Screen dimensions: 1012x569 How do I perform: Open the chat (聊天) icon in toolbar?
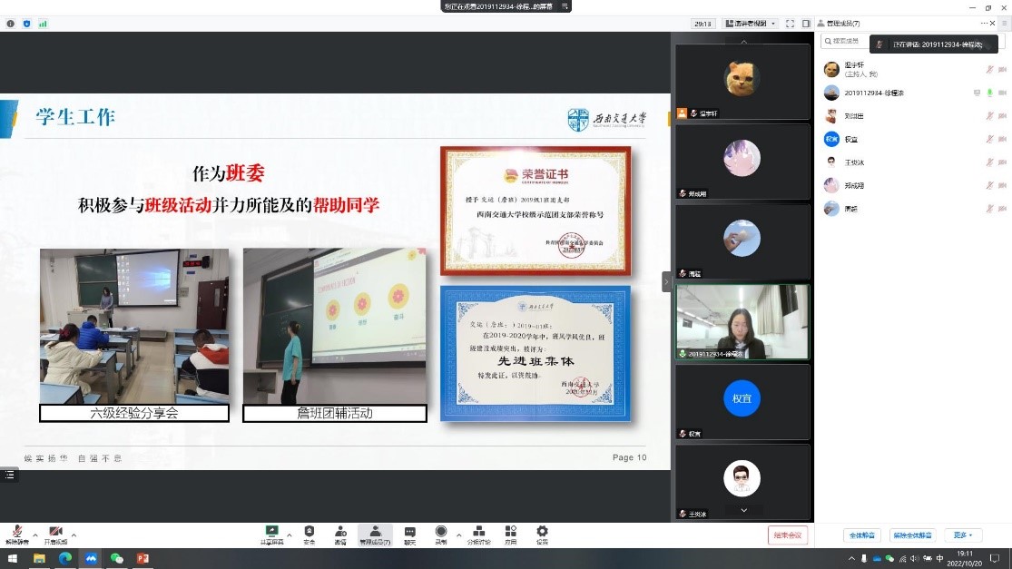click(409, 534)
